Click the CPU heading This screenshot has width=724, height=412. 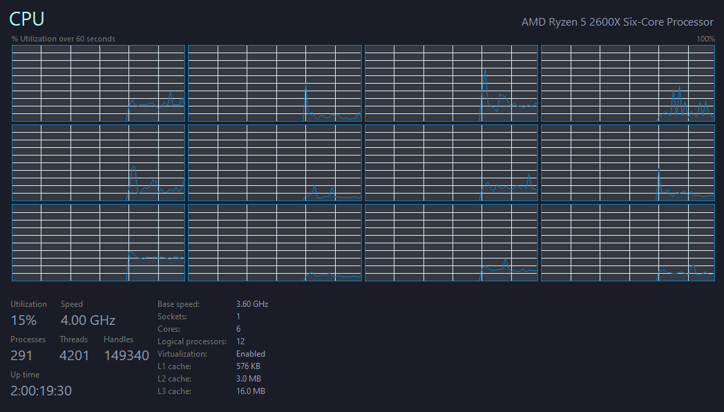[27, 19]
